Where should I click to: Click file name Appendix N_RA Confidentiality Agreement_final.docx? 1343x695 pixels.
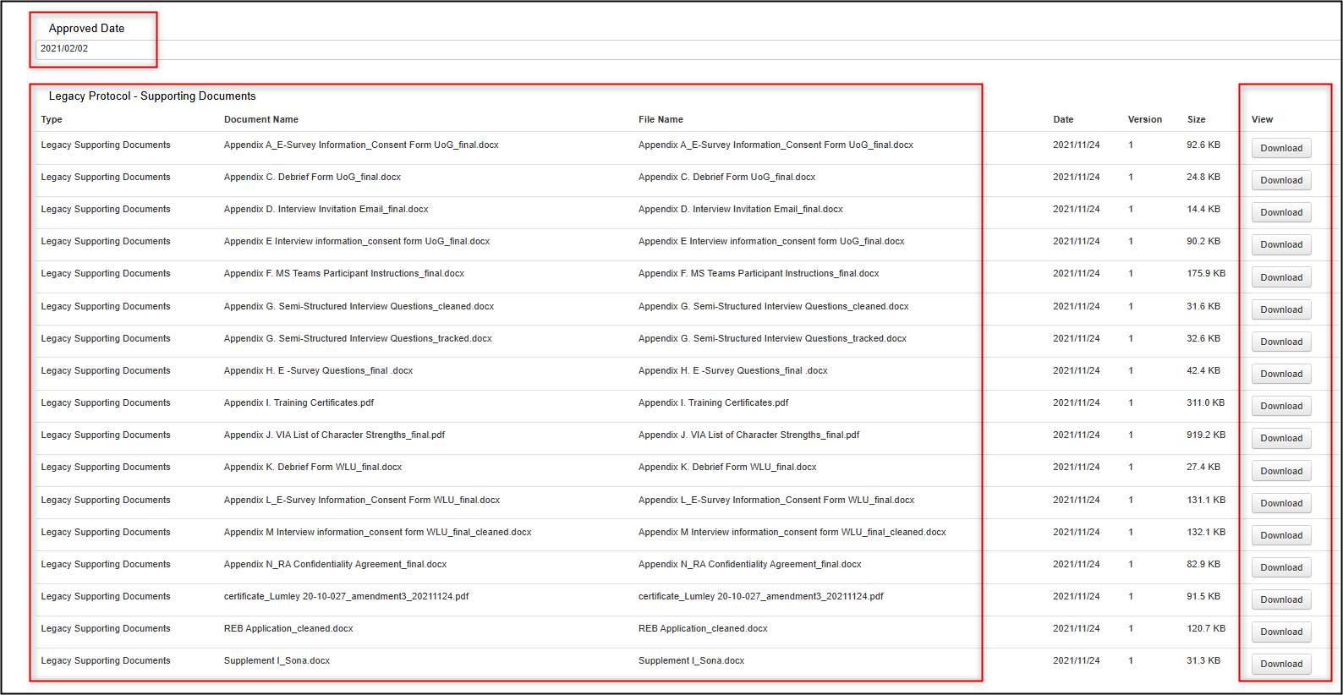750,564
